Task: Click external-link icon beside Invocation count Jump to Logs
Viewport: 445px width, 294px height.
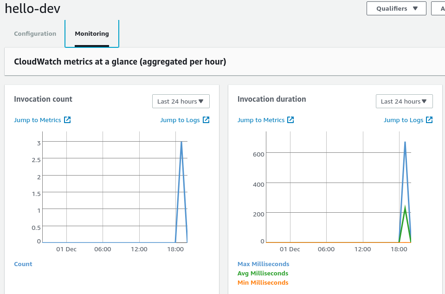Action: pyautogui.click(x=206, y=120)
